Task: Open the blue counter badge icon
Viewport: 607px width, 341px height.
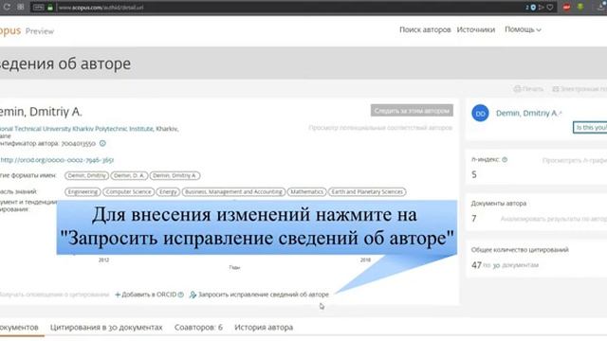Action: click(531, 8)
